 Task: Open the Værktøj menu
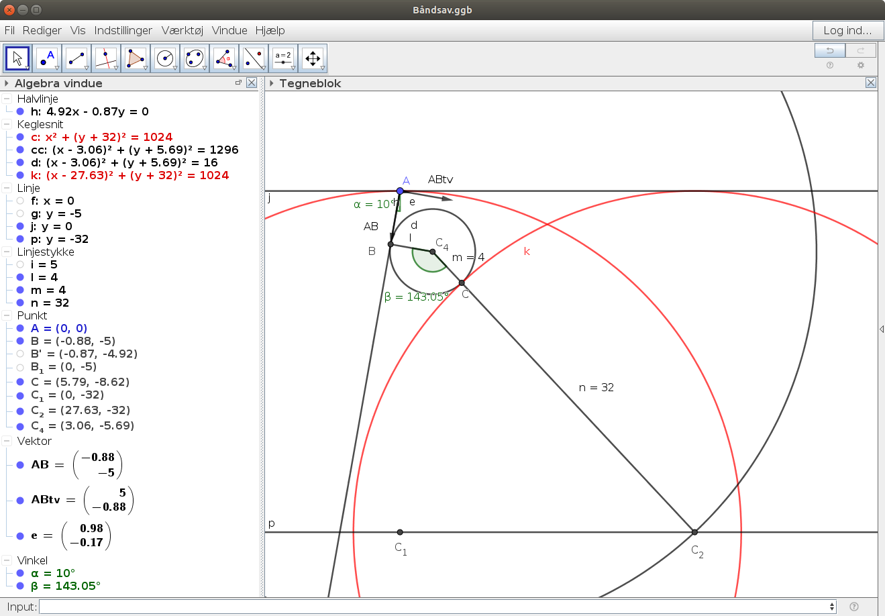(182, 30)
